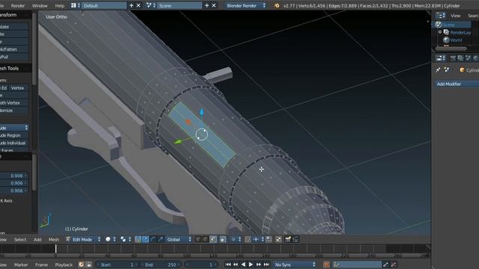Screen dimensions: 479x269
Task: Open Marker menu in timeline
Action: click(x=21, y=265)
